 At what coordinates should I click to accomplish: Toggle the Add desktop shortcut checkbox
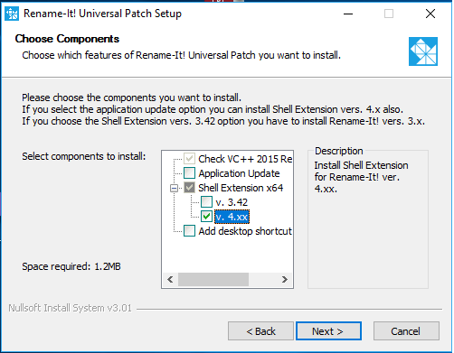point(189,231)
